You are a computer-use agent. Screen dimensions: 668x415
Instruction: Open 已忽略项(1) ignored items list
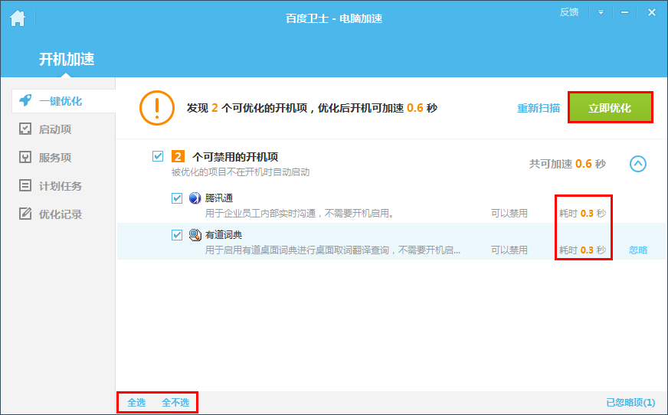coord(630,403)
